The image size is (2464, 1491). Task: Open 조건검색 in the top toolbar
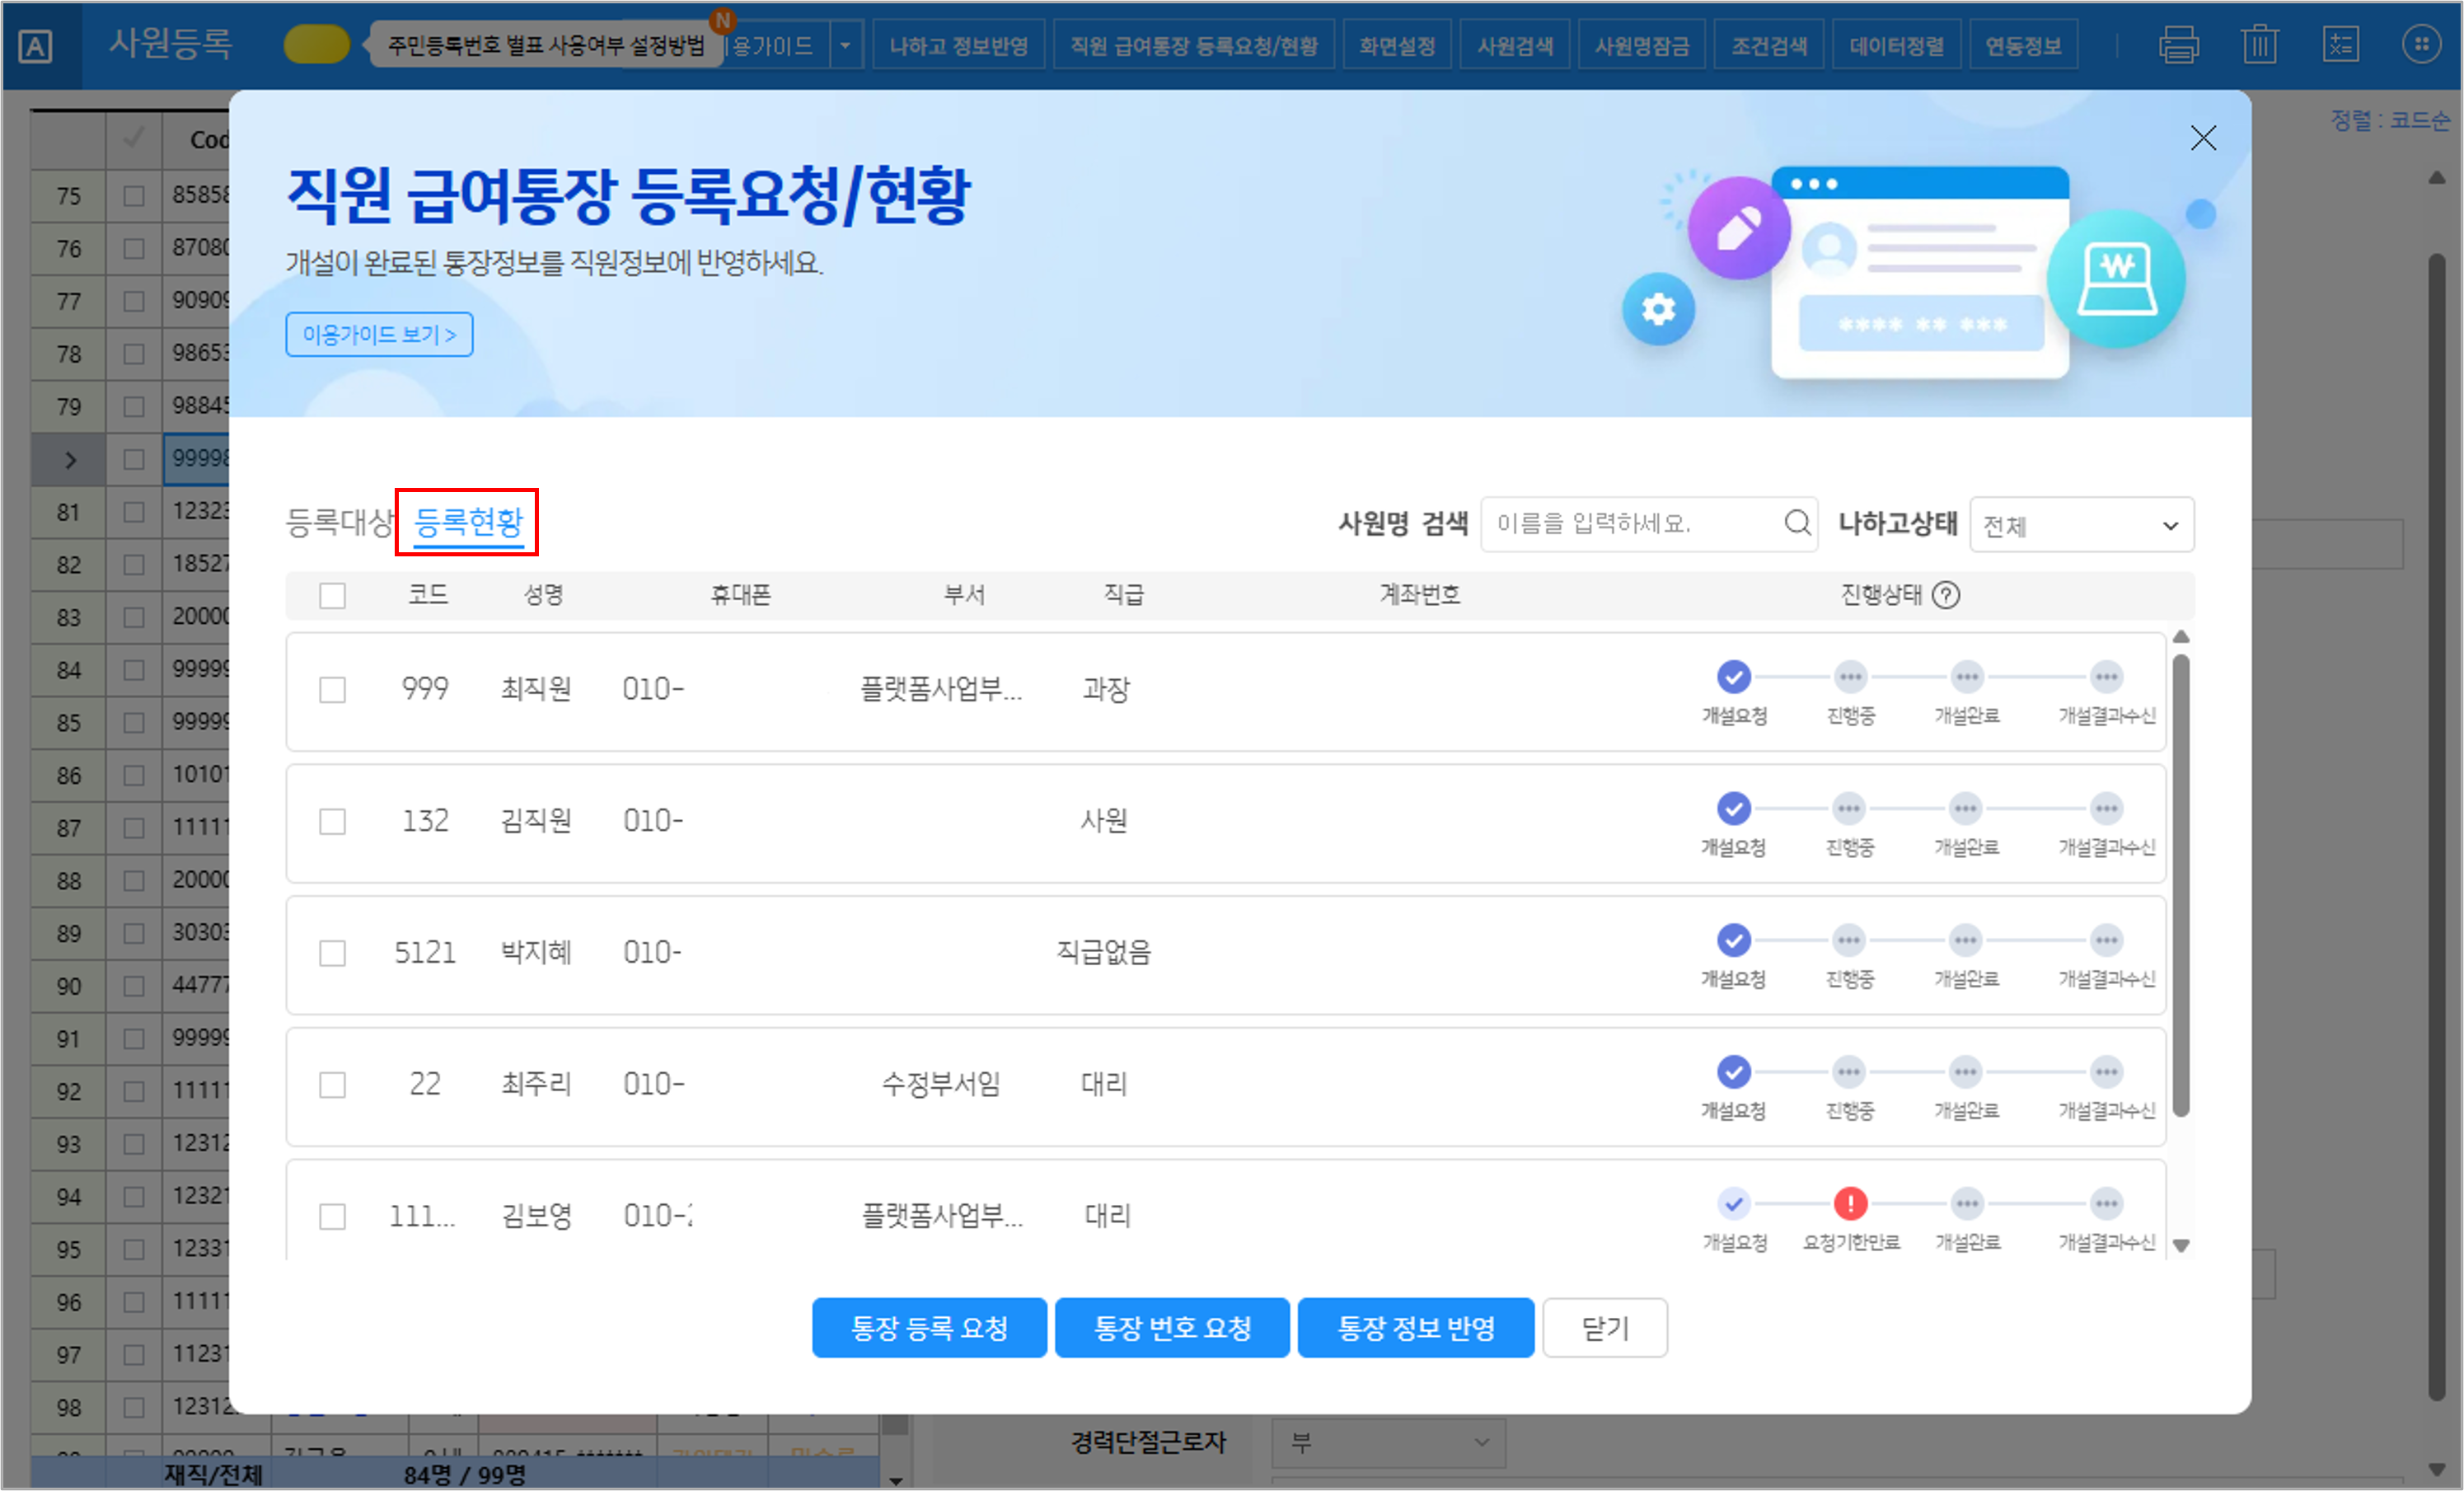click(x=1768, y=46)
